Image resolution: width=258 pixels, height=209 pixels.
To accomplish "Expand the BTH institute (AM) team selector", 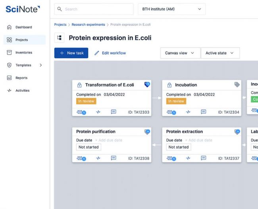I will pos(171,9).
